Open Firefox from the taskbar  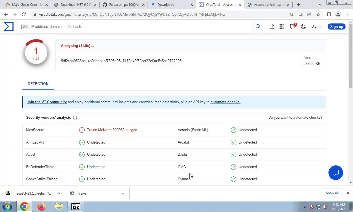tap(42, 206)
